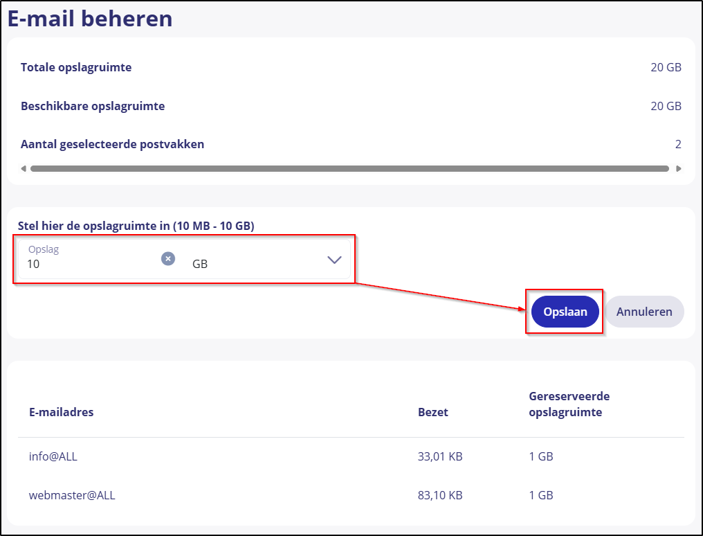Screen dimensions: 703x536
Task: Click the Gereserveerde opslagruimte column header
Action: pyautogui.click(x=569, y=403)
